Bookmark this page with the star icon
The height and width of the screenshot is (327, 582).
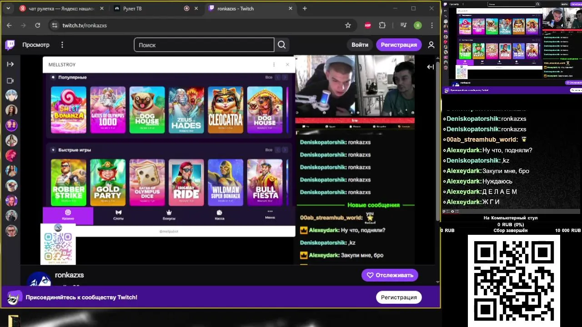pos(348,25)
